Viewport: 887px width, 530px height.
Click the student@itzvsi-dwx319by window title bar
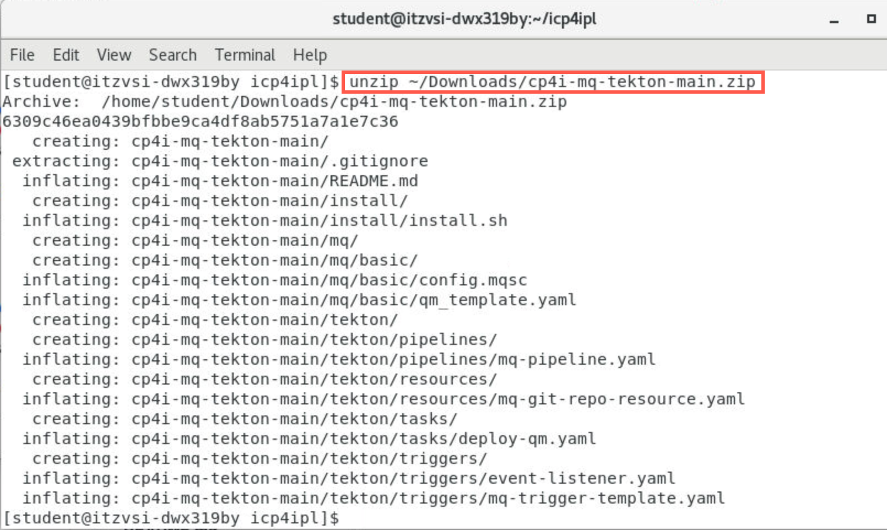(x=464, y=19)
